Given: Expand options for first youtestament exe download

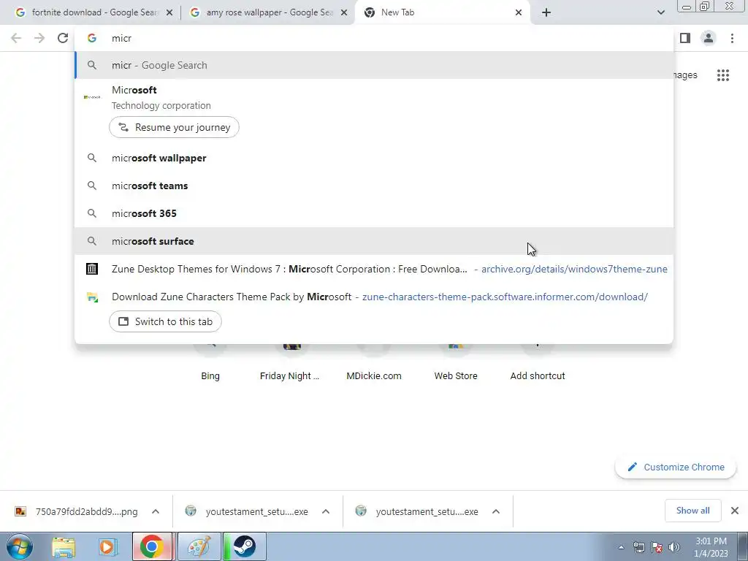Looking at the screenshot, I should point(326,511).
